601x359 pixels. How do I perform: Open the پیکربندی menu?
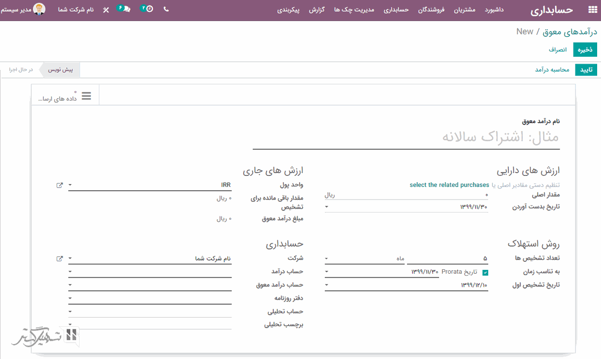point(288,9)
